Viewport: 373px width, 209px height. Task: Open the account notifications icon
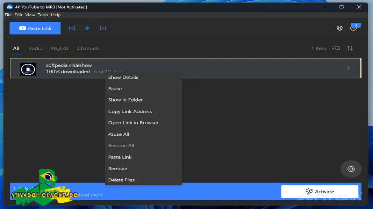tap(353, 28)
